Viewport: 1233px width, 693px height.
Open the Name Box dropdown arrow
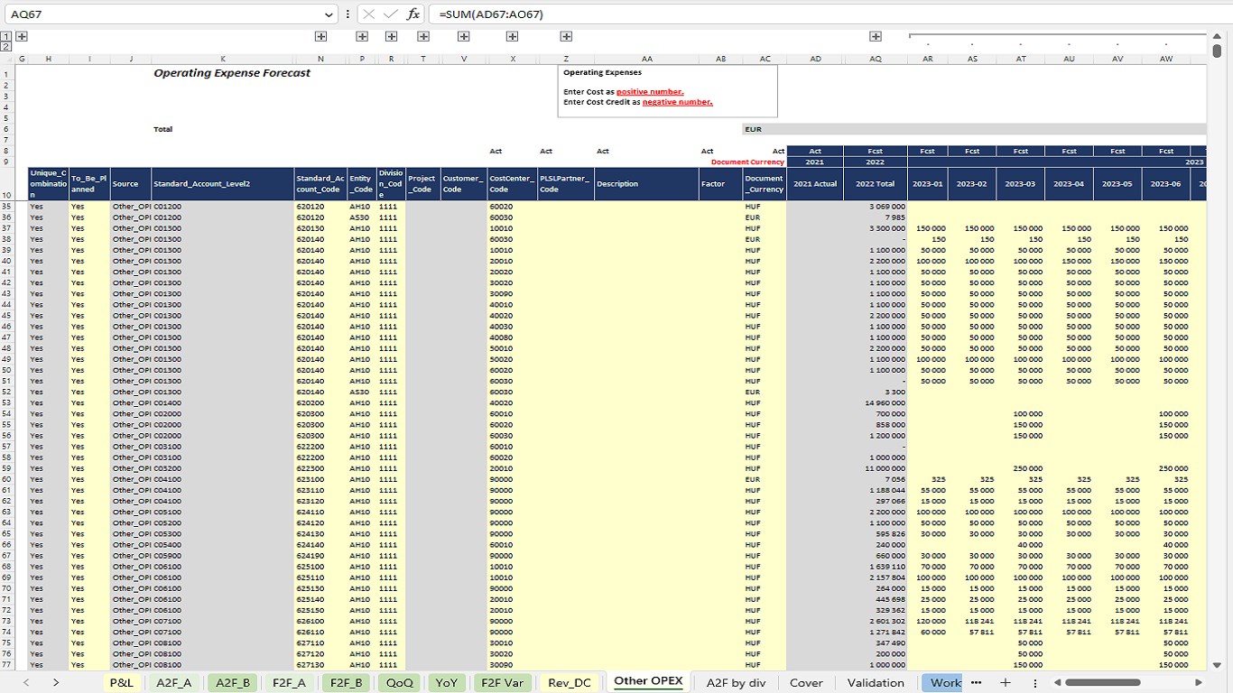click(x=329, y=14)
